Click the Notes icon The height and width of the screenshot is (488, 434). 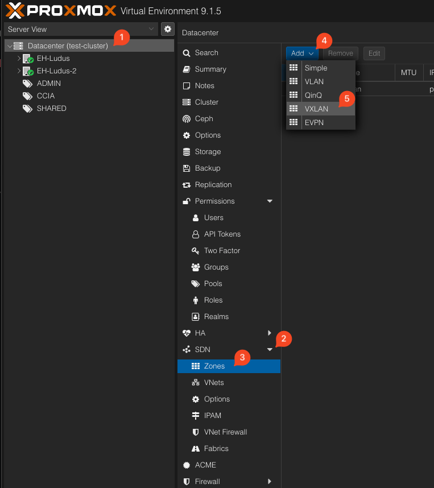tap(187, 86)
